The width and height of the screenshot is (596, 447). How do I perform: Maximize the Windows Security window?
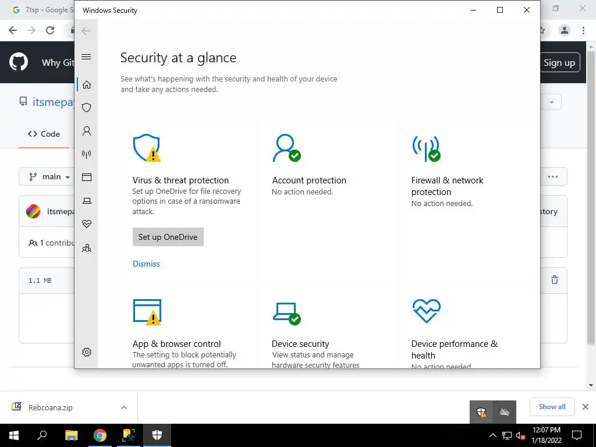click(x=500, y=10)
